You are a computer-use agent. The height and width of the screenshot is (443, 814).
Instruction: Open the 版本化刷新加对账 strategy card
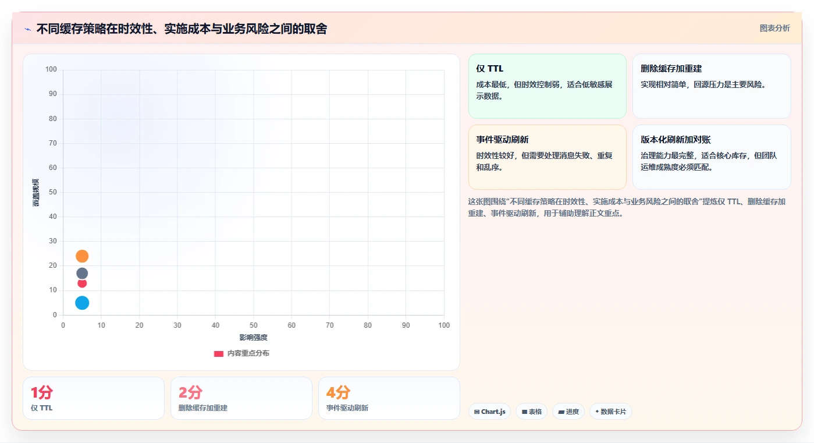pyautogui.click(x=712, y=157)
